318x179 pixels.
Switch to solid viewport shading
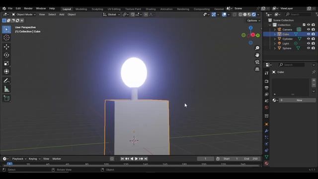click(x=245, y=14)
